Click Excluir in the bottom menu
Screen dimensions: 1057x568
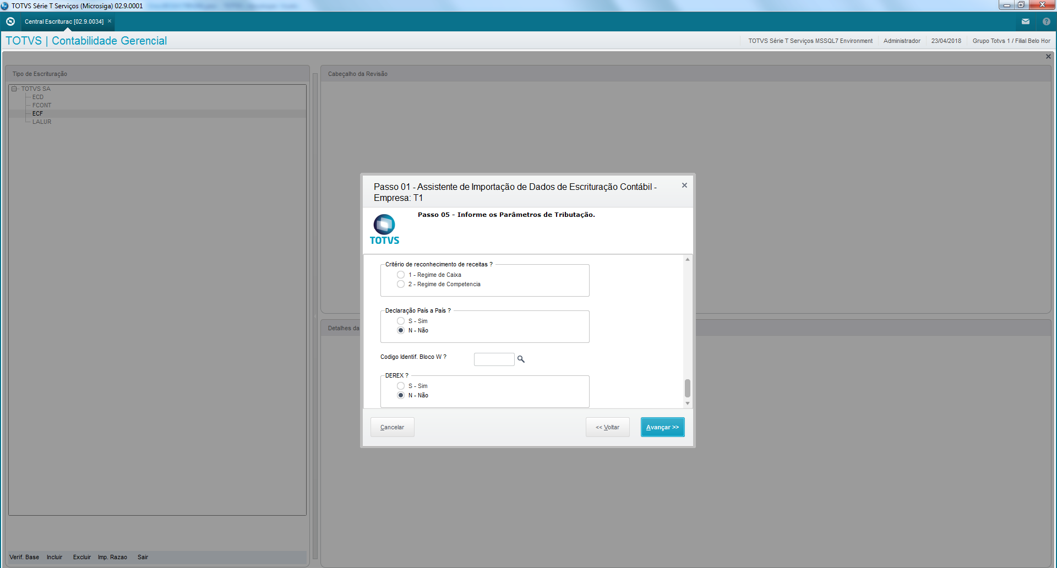point(82,557)
